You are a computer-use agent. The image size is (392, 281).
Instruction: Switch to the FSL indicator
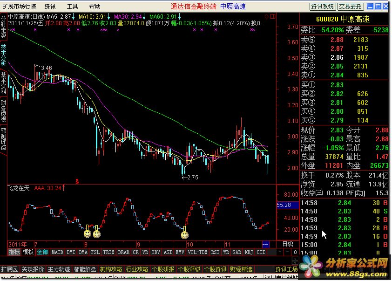(x=95, y=252)
